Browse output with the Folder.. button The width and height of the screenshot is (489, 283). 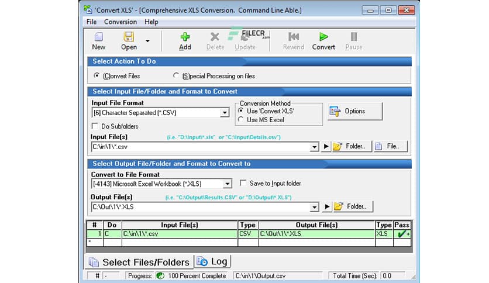click(353, 206)
